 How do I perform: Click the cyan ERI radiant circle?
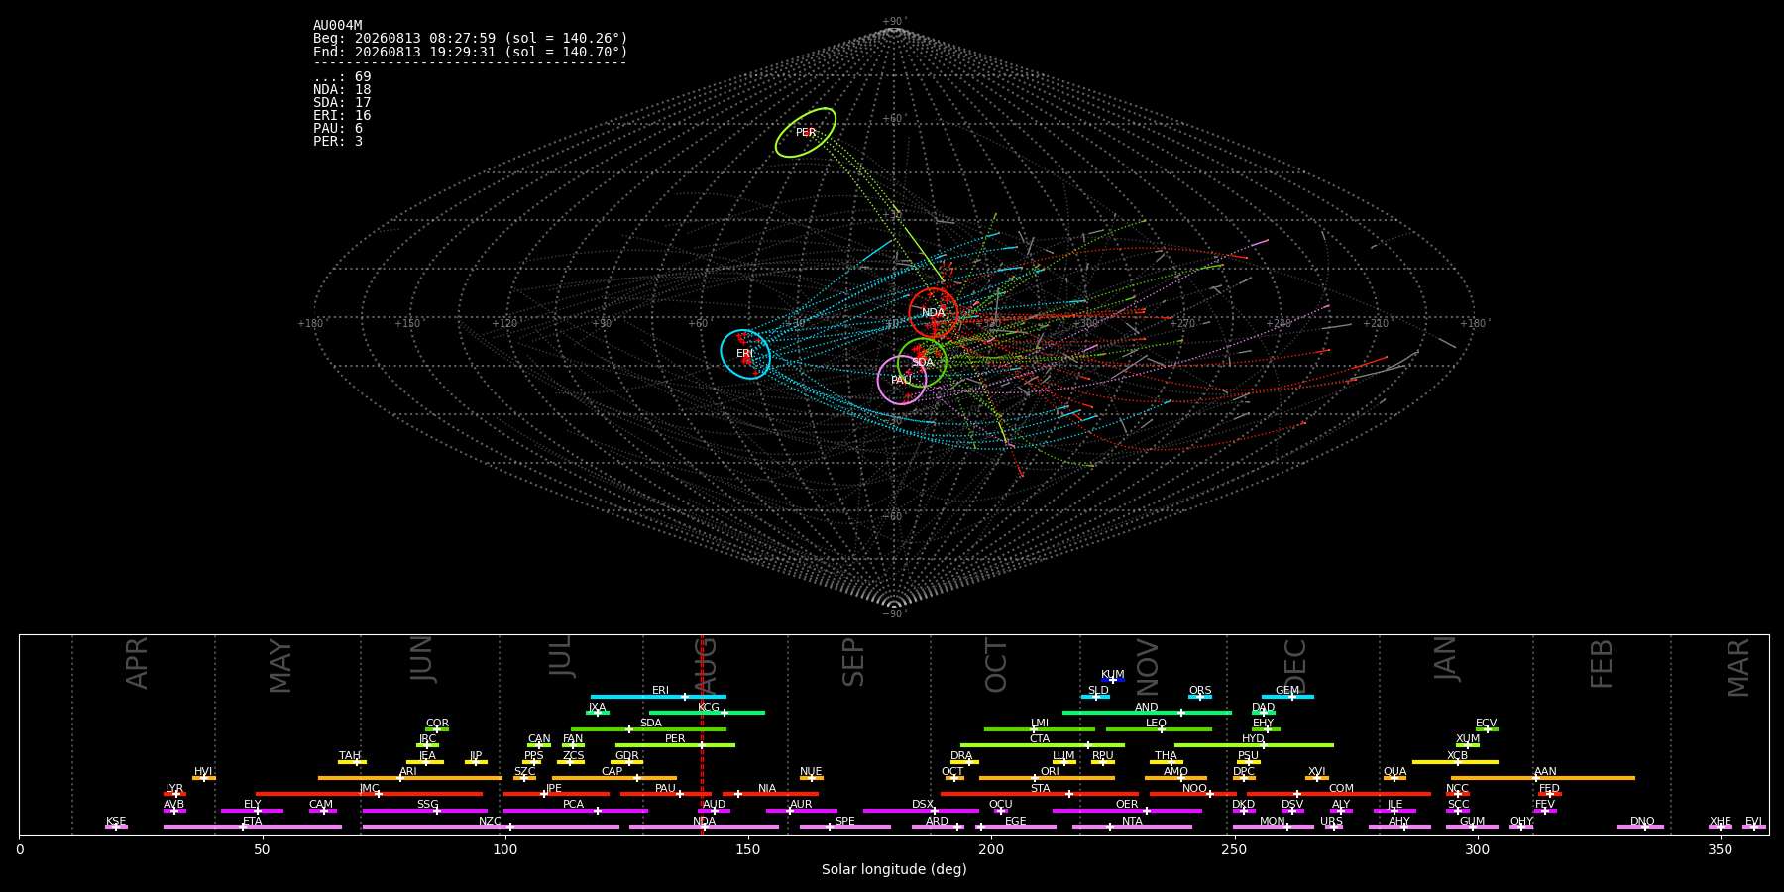745,354
